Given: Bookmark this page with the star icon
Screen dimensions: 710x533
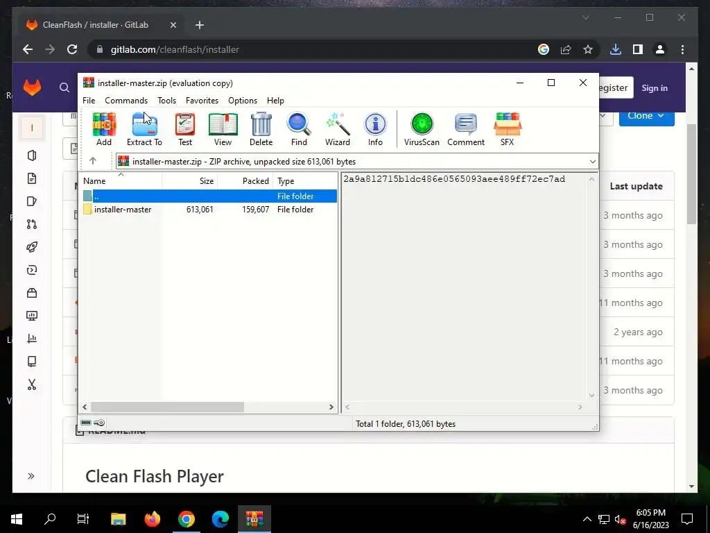Looking at the screenshot, I should (x=588, y=49).
